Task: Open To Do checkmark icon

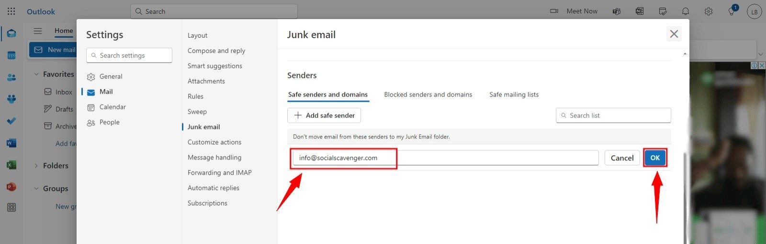Action: [x=11, y=121]
